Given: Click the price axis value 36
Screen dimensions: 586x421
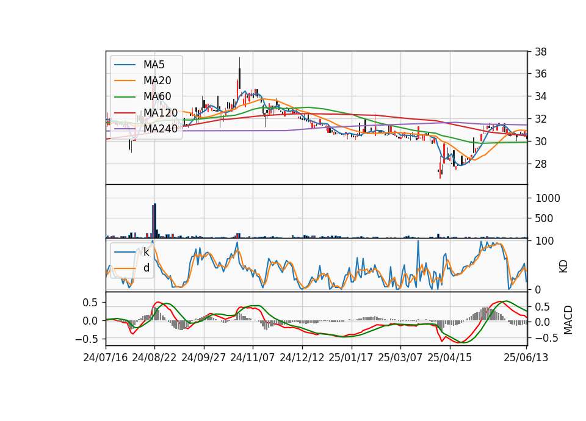Looking at the screenshot, I should coord(541,74).
